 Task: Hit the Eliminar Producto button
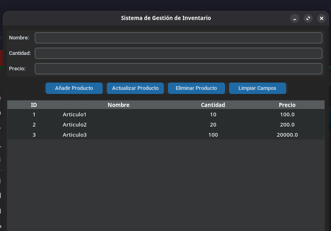click(196, 88)
